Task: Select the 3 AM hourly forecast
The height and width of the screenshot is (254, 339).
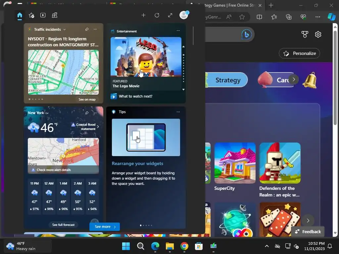Action: (x=92, y=196)
